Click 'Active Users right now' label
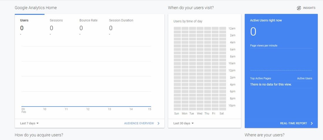The image size is (323, 140). [x=266, y=20]
